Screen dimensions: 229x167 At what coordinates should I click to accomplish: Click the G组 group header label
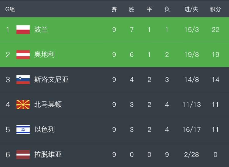10,9
